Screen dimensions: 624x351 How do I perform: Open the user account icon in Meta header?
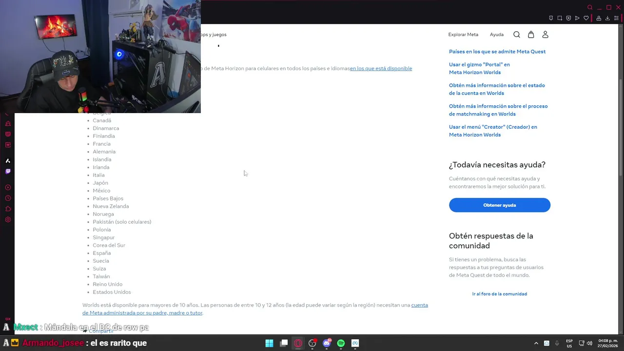546,35
